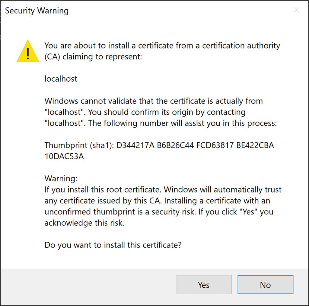Click the "Windows cannot validate" sentence
The image size is (309, 306).
pyautogui.click(x=154, y=101)
